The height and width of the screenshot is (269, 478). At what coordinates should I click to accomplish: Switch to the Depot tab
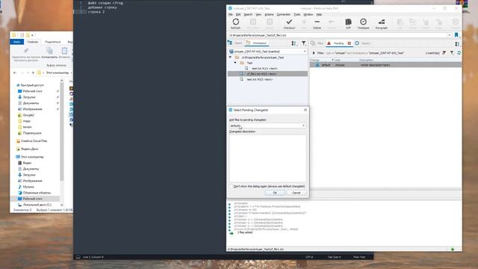235,43
